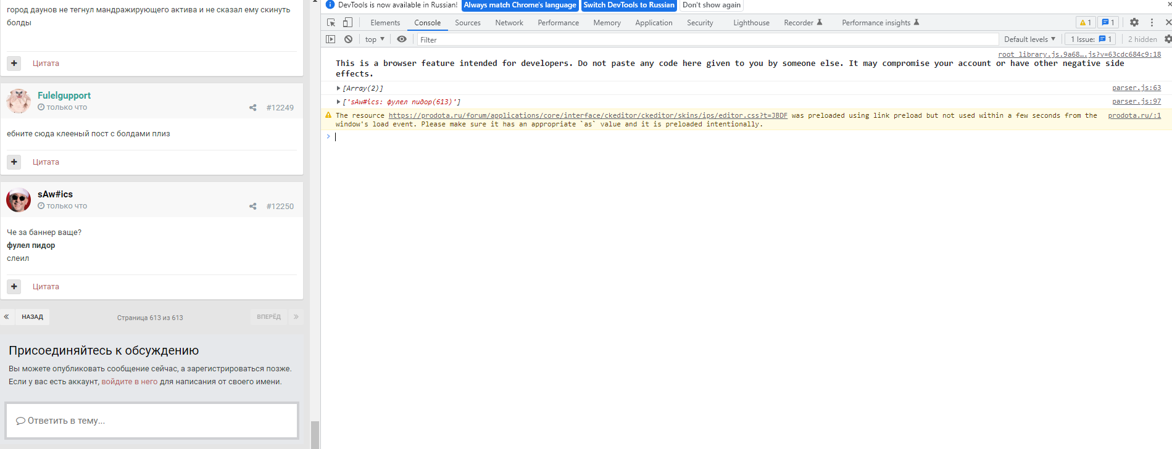Screen dimensions: 1172x449
Task: Activate the inspect element picker icon
Action: tap(331, 23)
